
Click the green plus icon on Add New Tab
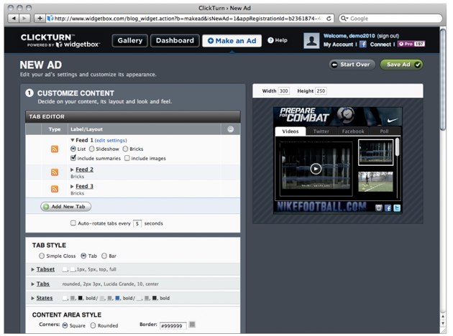46,207
